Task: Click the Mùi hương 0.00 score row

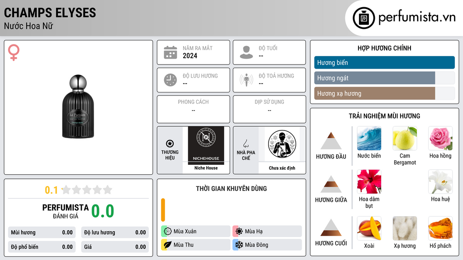Action: click(42, 232)
